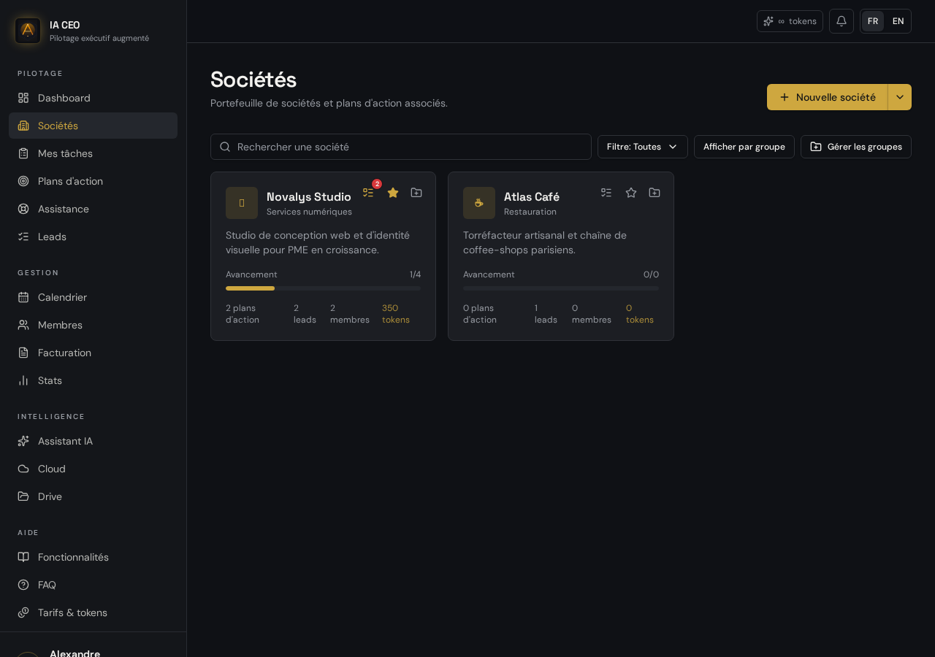Open the Filtre: Toutes dropdown
Viewport: 935px width, 657px height.
click(643, 147)
